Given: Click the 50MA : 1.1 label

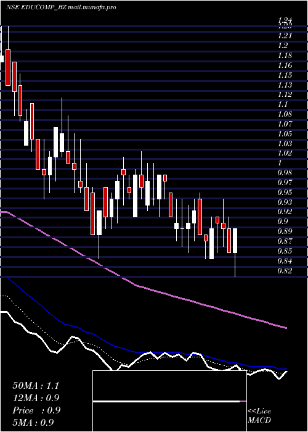Looking at the screenshot, I should click(x=36, y=386).
